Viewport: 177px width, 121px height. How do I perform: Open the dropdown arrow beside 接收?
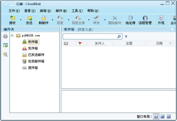(x=21, y=20)
